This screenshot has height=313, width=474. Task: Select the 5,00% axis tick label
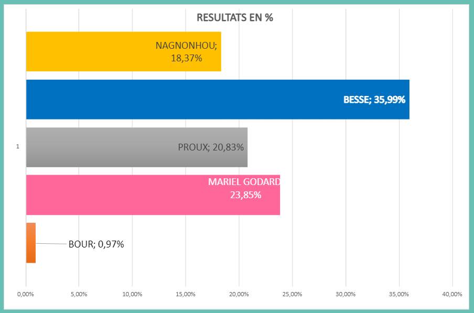(x=79, y=294)
